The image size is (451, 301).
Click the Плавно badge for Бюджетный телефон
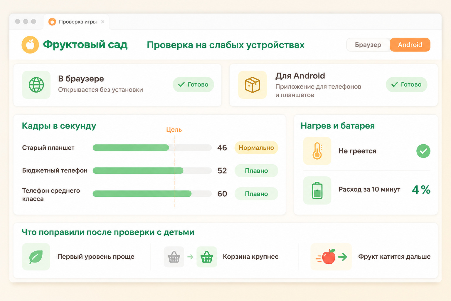pos(256,171)
